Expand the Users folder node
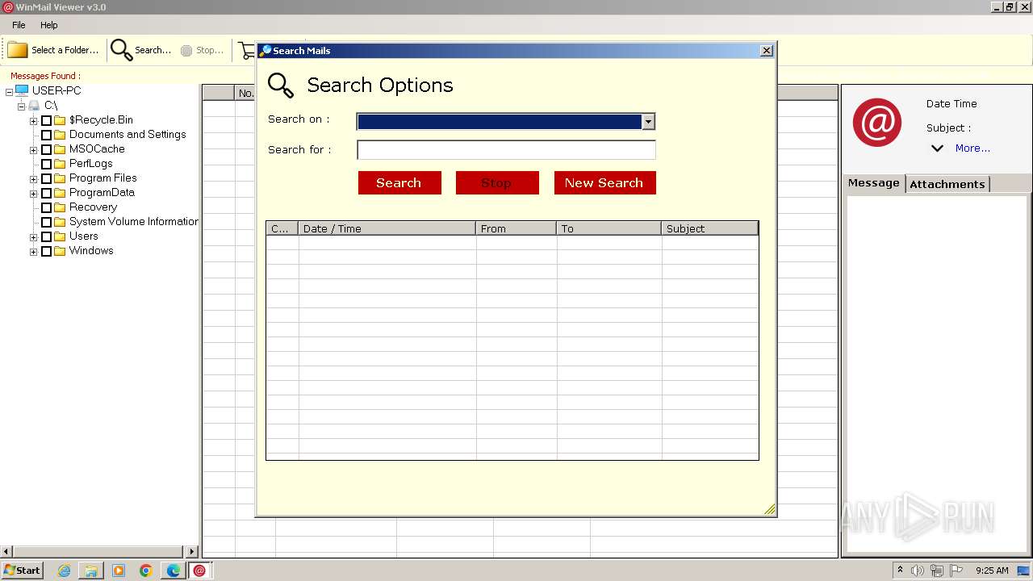 click(x=33, y=237)
